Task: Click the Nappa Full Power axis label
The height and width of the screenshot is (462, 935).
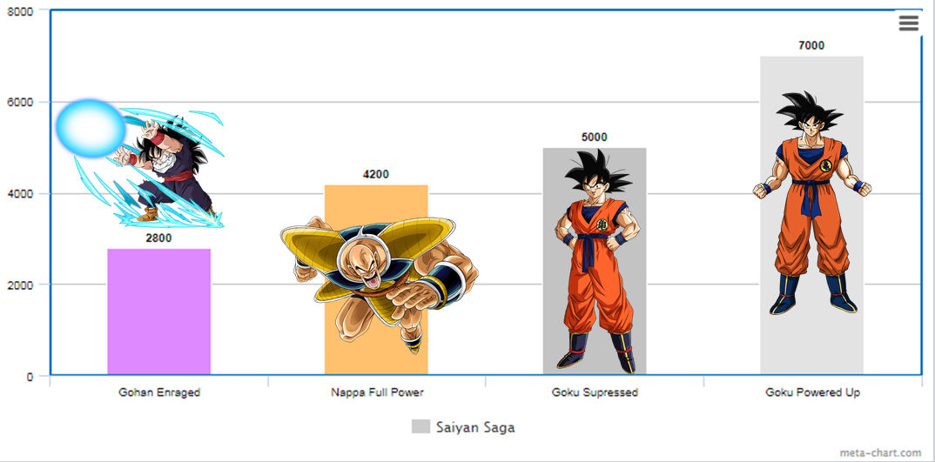Action: click(x=378, y=392)
